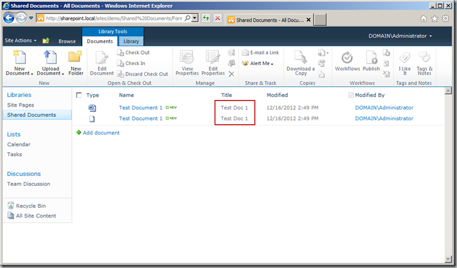The width and height of the screenshot is (457, 268).
Task: Click the Approve/Reject icon in Workflows group
Action: tap(386, 63)
